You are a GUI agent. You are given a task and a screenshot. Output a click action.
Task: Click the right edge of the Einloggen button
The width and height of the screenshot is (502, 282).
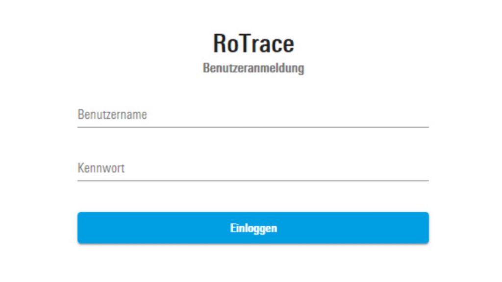[x=422, y=227]
